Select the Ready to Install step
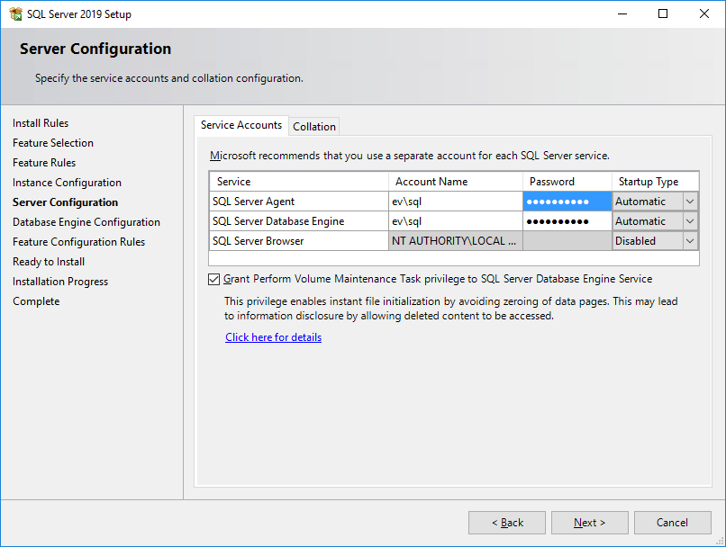726x547 pixels. click(48, 261)
